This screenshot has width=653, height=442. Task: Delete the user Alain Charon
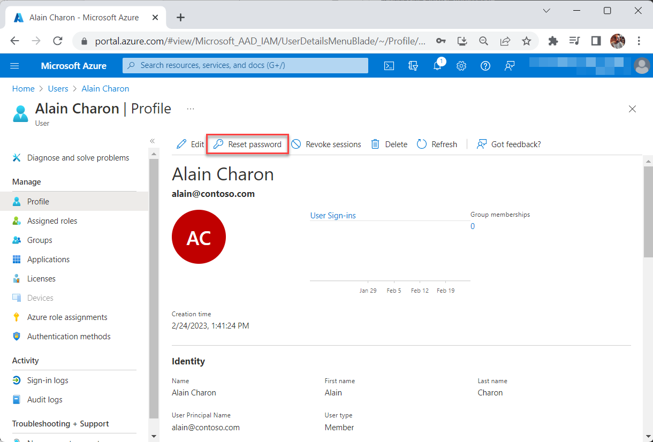tap(389, 144)
